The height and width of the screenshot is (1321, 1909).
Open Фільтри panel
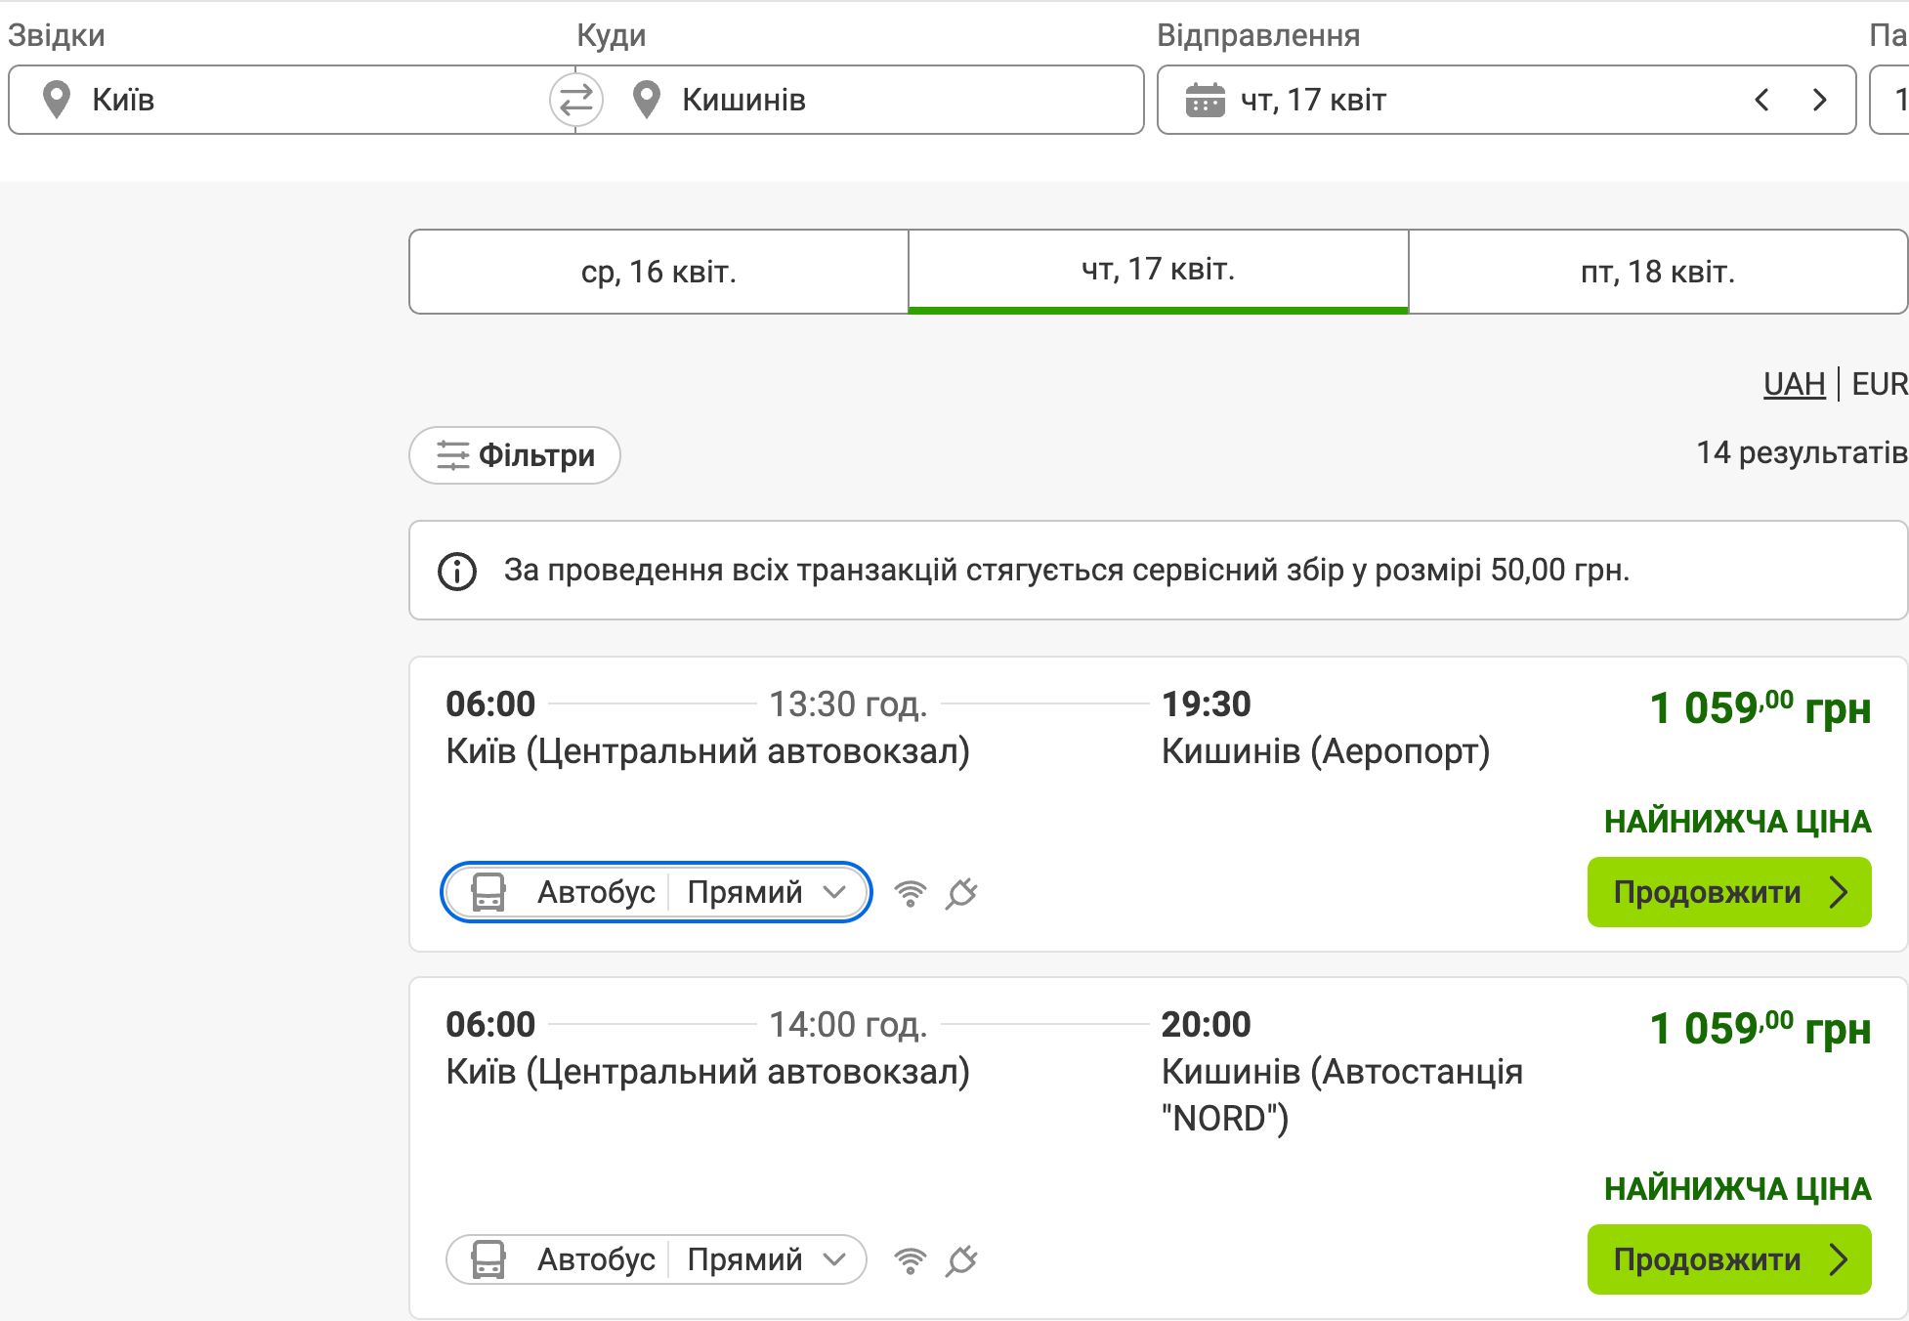click(x=515, y=455)
